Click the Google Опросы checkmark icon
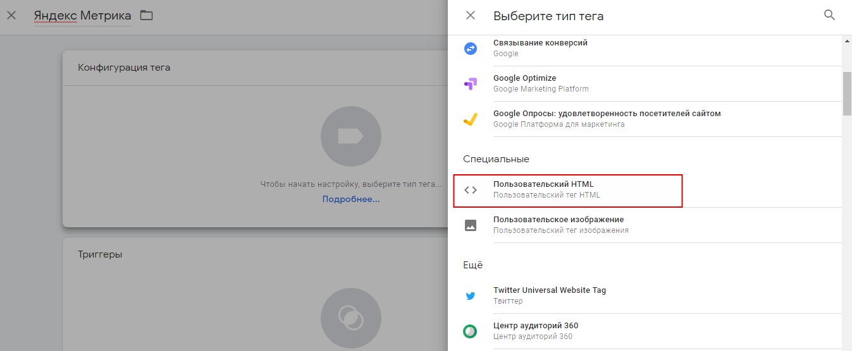852x351 pixels. 471,119
